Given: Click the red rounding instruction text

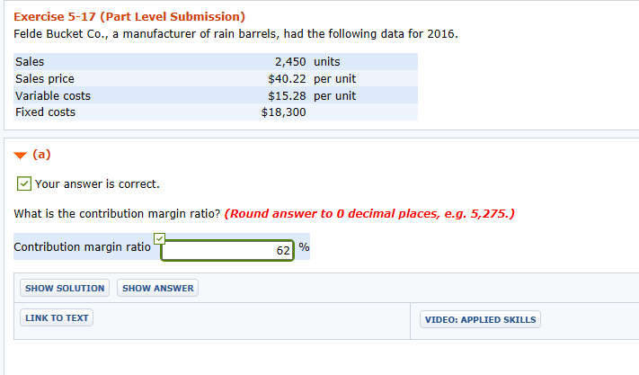Looking at the screenshot, I should [369, 214].
